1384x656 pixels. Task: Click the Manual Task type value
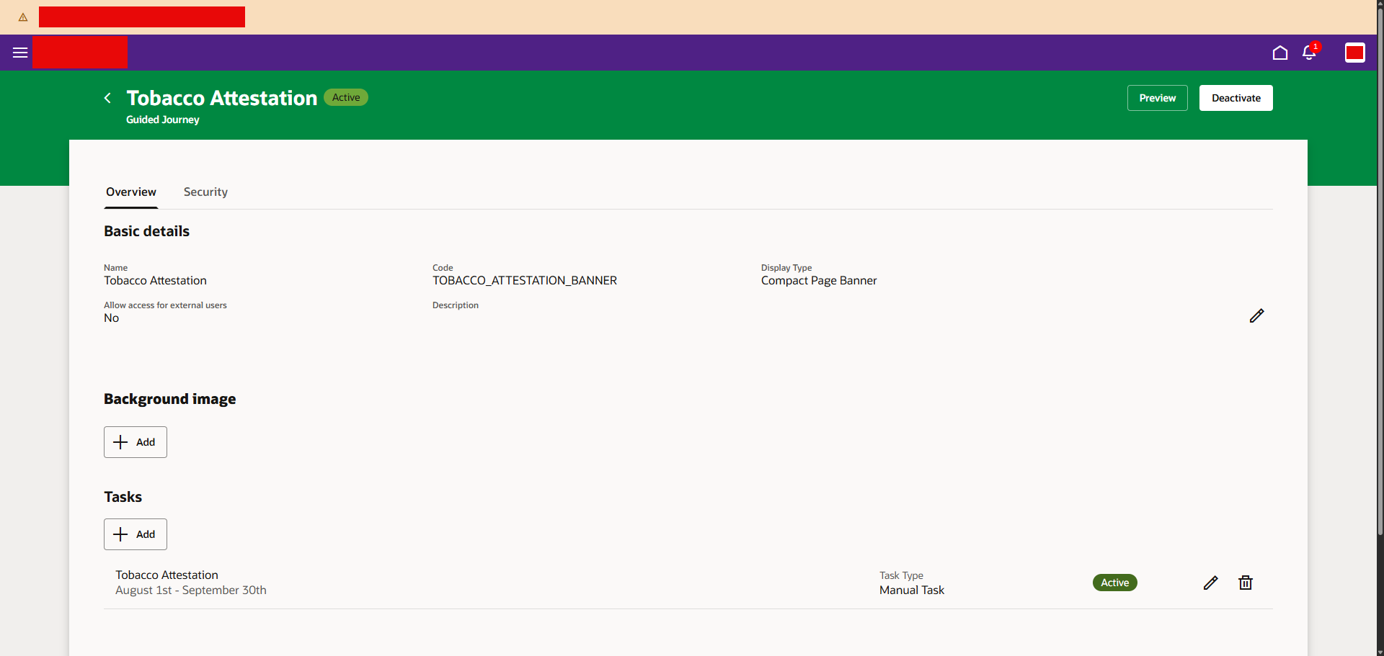pos(912,590)
